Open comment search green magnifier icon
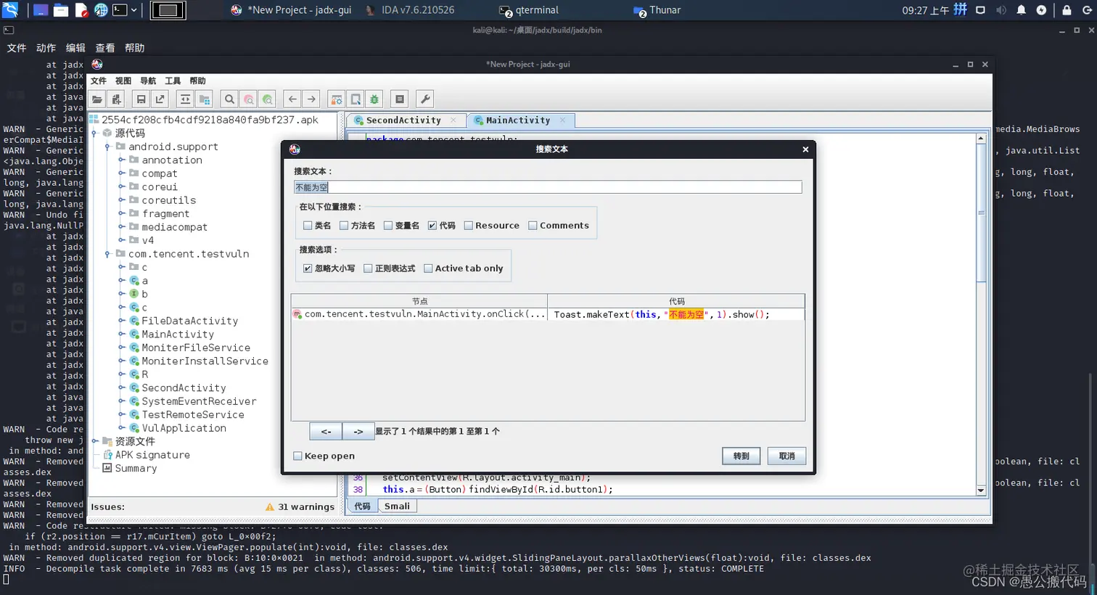The image size is (1097, 595). 268,99
